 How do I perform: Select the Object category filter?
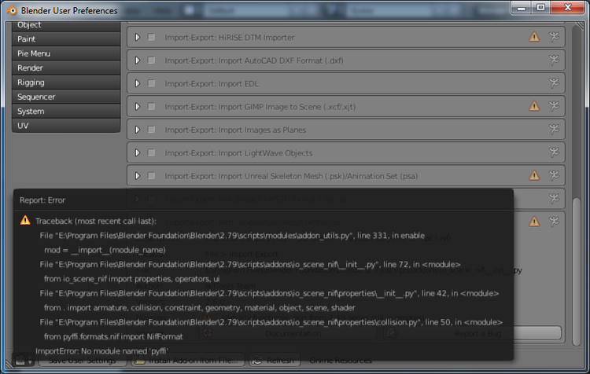(x=66, y=26)
